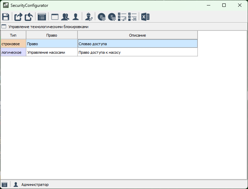Click the Право column header
Viewport: 248px width, 189px height.
tap(52, 35)
